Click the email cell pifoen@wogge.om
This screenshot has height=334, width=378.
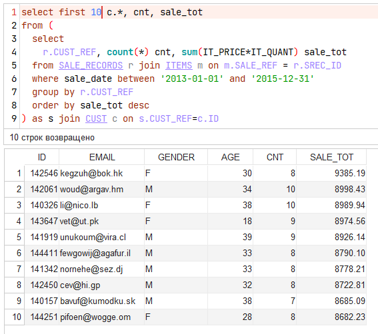click(102, 317)
